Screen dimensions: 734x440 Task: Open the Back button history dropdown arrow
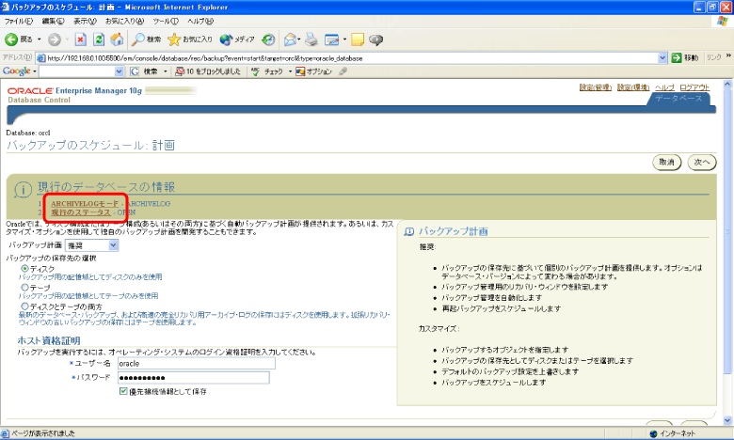tap(40, 39)
